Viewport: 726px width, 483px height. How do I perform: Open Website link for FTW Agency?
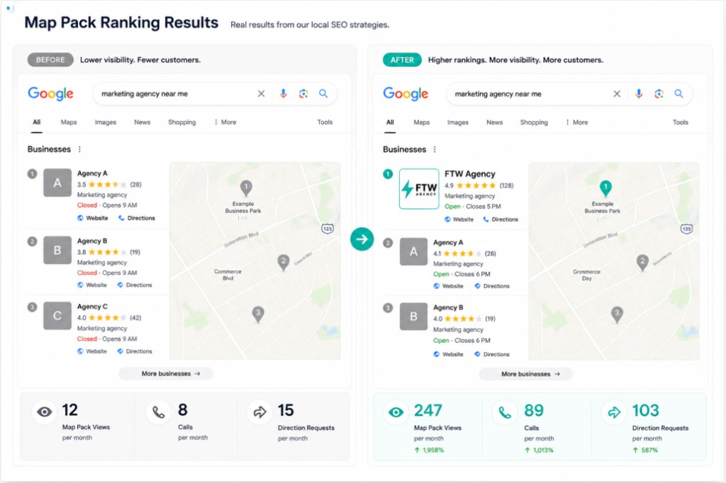tap(459, 220)
